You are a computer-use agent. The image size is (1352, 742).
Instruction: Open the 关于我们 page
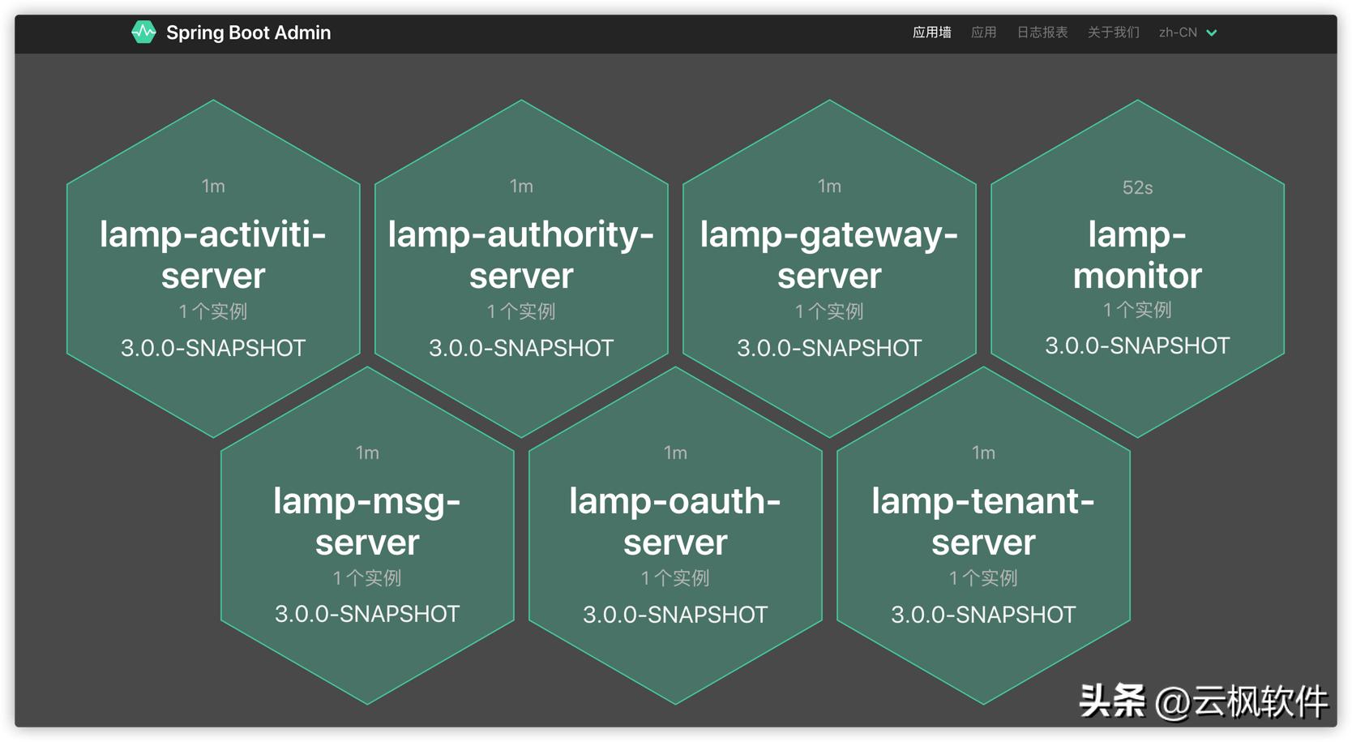[x=1113, y=32]
